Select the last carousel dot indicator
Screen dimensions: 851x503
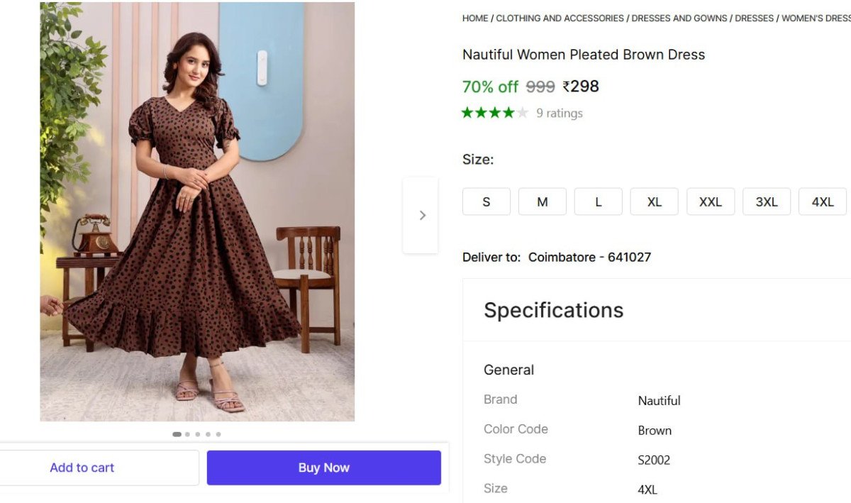[218, 434]
